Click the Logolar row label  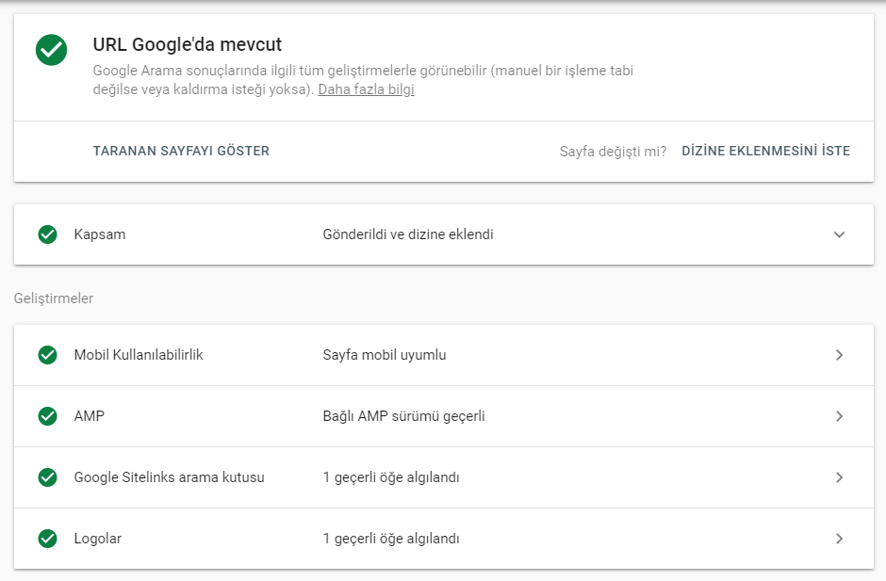click(97, 539)
